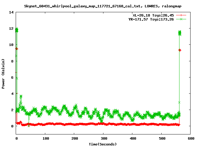
Task: Click the red XL legend line sample
Action: click(181, 15)
